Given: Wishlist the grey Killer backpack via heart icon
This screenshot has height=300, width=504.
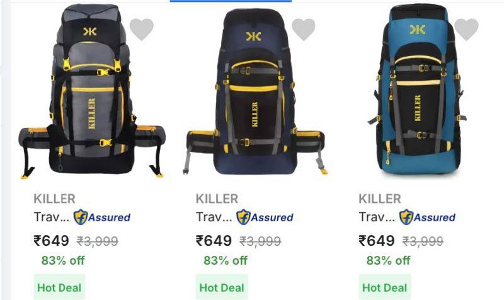Looking at the screenshot, I should (x=142, y=29).
